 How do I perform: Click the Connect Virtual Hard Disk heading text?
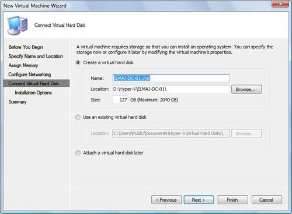60,25
